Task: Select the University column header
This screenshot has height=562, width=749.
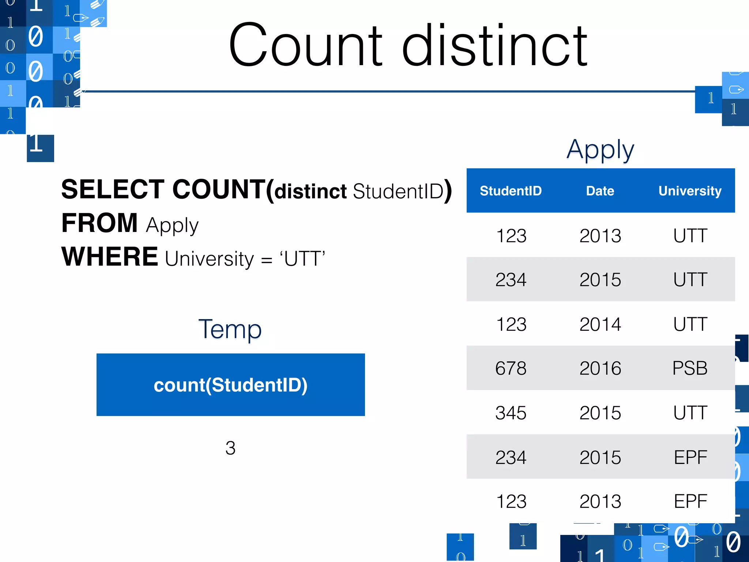Action: [x=690, y=191]
